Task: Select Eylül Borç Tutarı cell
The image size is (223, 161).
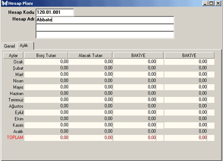Action: (x=46, y=113)
